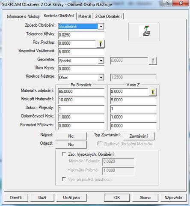Click the Úkos Kapsy input field
The image size is (190, 206).
coord(81,69)
